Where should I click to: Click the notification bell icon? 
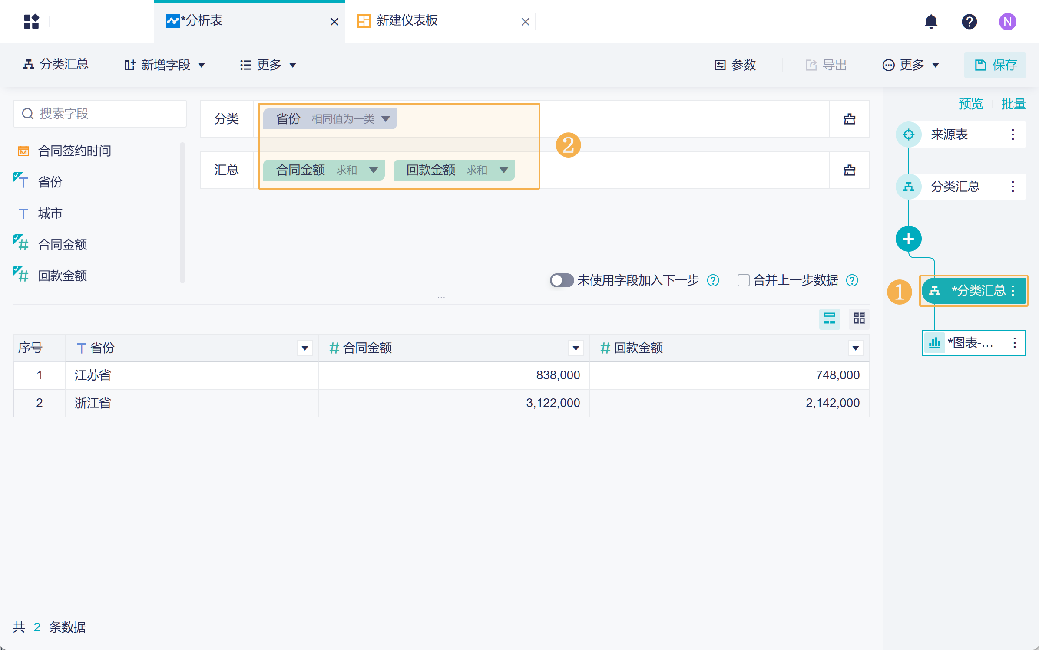(x=931, y=21)
